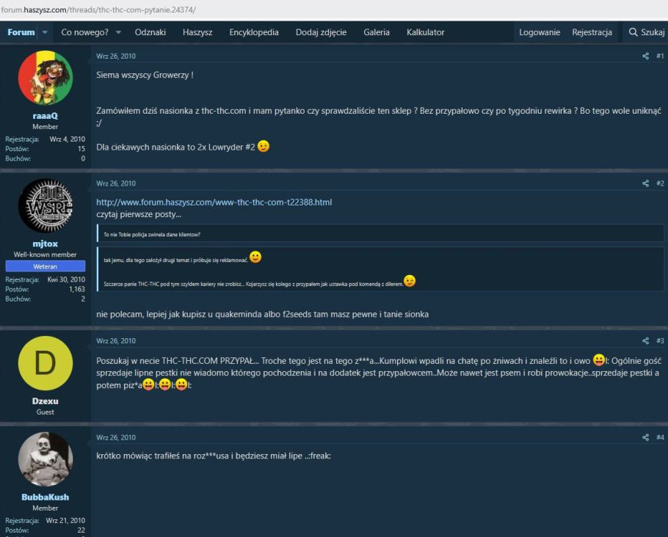Open mjtox's user profile link
The image size is (668, 537).
46,244
